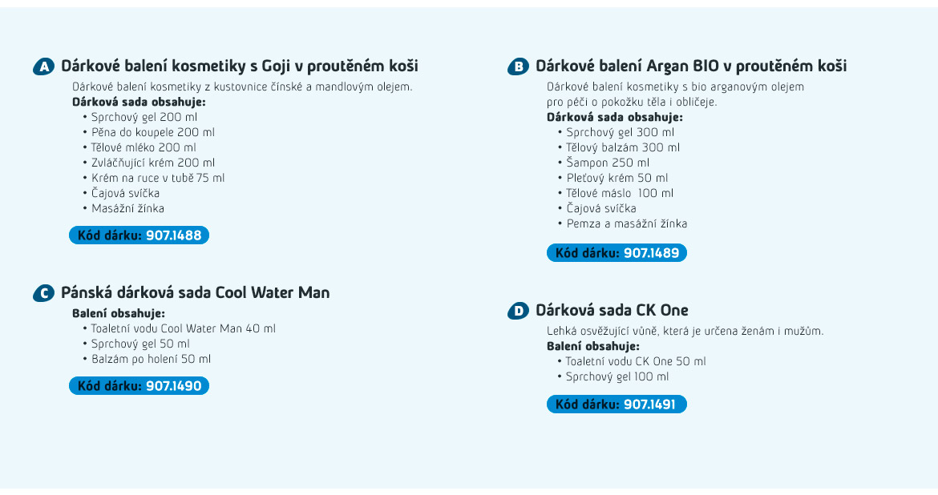This screenshot has width=938, height=495.
Task: Open the Goji cosmetics gift set heading
Action: point(239,66)
